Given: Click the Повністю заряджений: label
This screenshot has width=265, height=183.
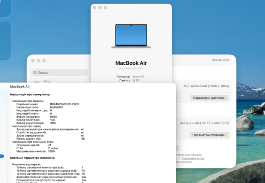Looking at the screenshot, I should [x=31, y=132].
